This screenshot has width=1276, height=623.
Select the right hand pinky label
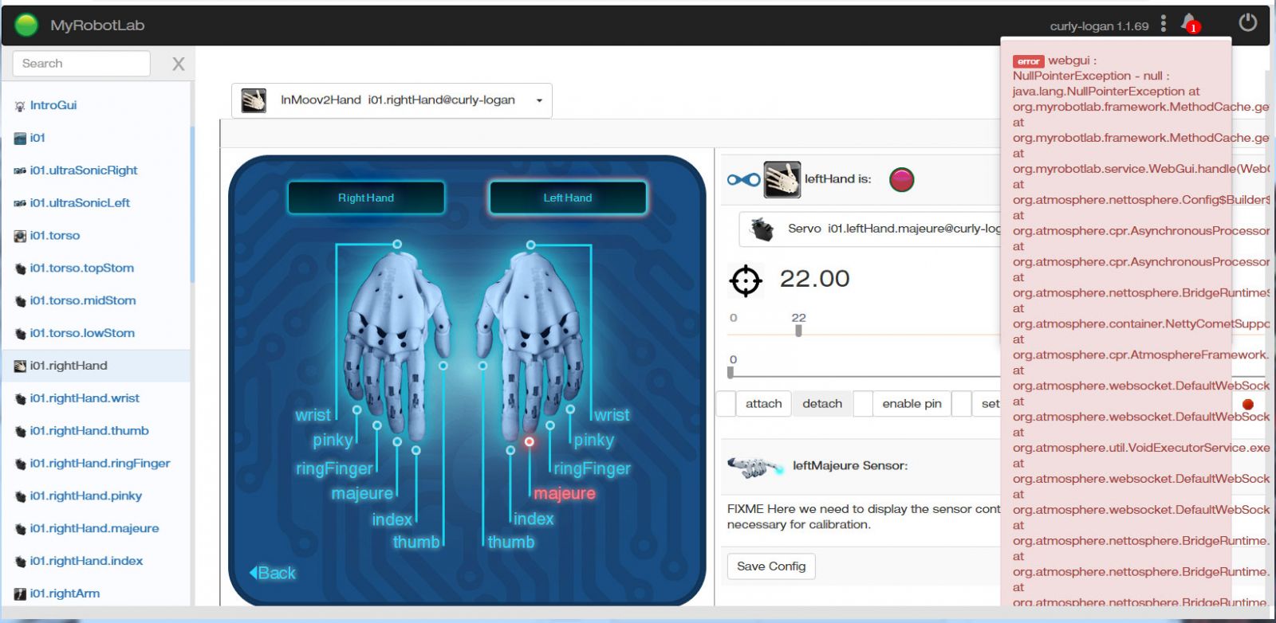tap(333, 440)
